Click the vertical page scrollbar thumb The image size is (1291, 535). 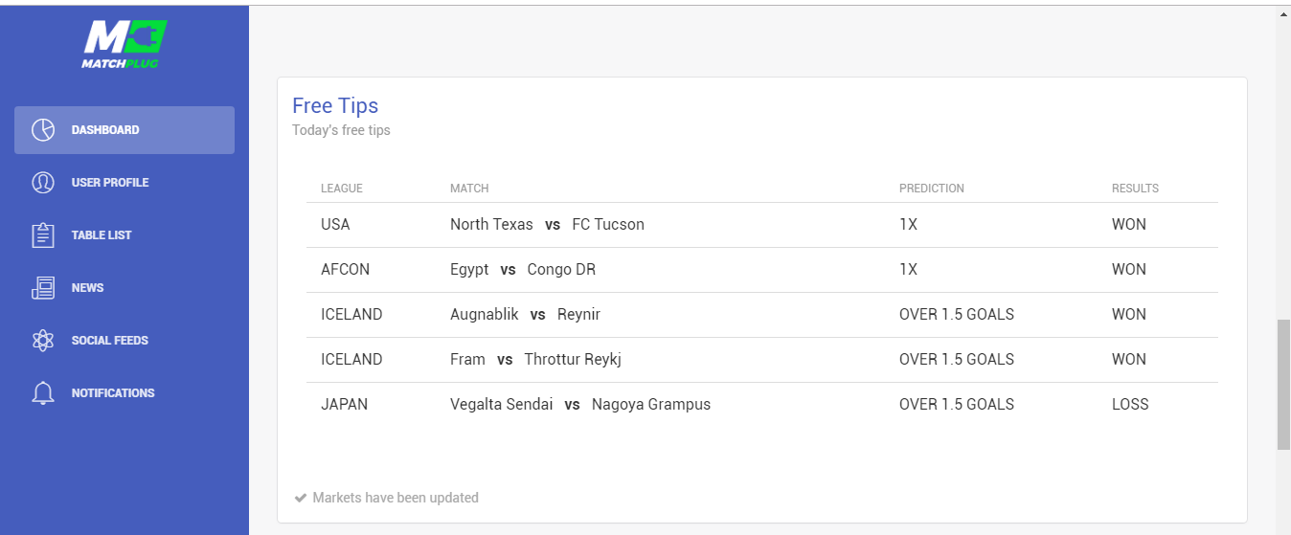(1283, 385)
